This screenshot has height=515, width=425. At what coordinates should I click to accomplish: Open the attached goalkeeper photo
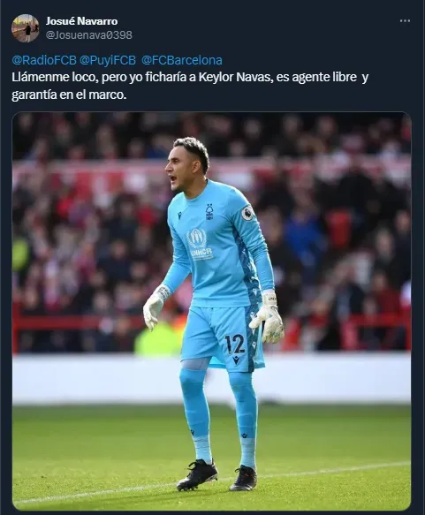point(211,311)
